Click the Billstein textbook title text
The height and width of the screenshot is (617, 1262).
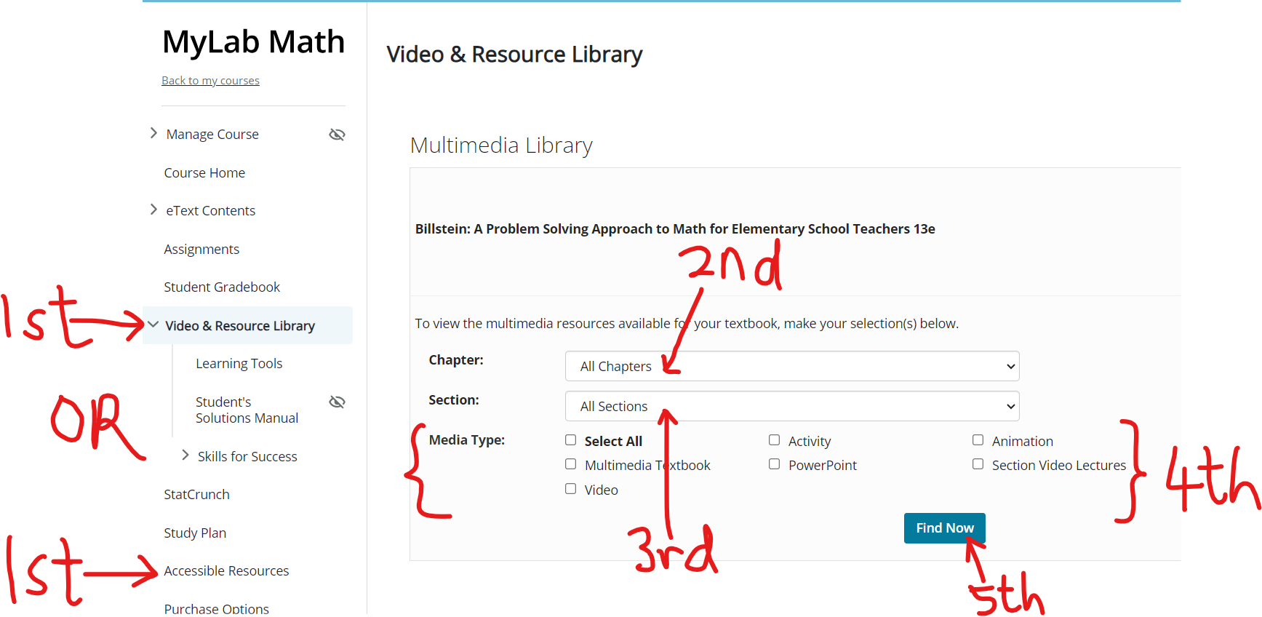point(675,229)
